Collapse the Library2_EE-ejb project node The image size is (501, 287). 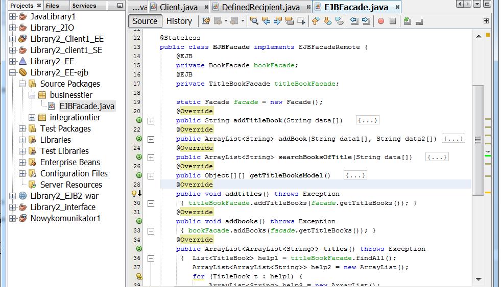click(x=12, y=73)
